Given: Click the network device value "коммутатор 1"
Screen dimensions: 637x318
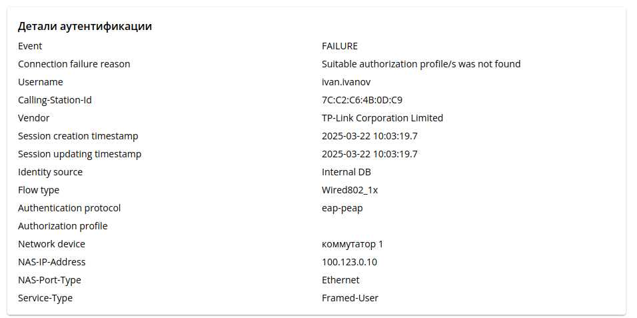Looking at the screenshot, I should point(352,244).
